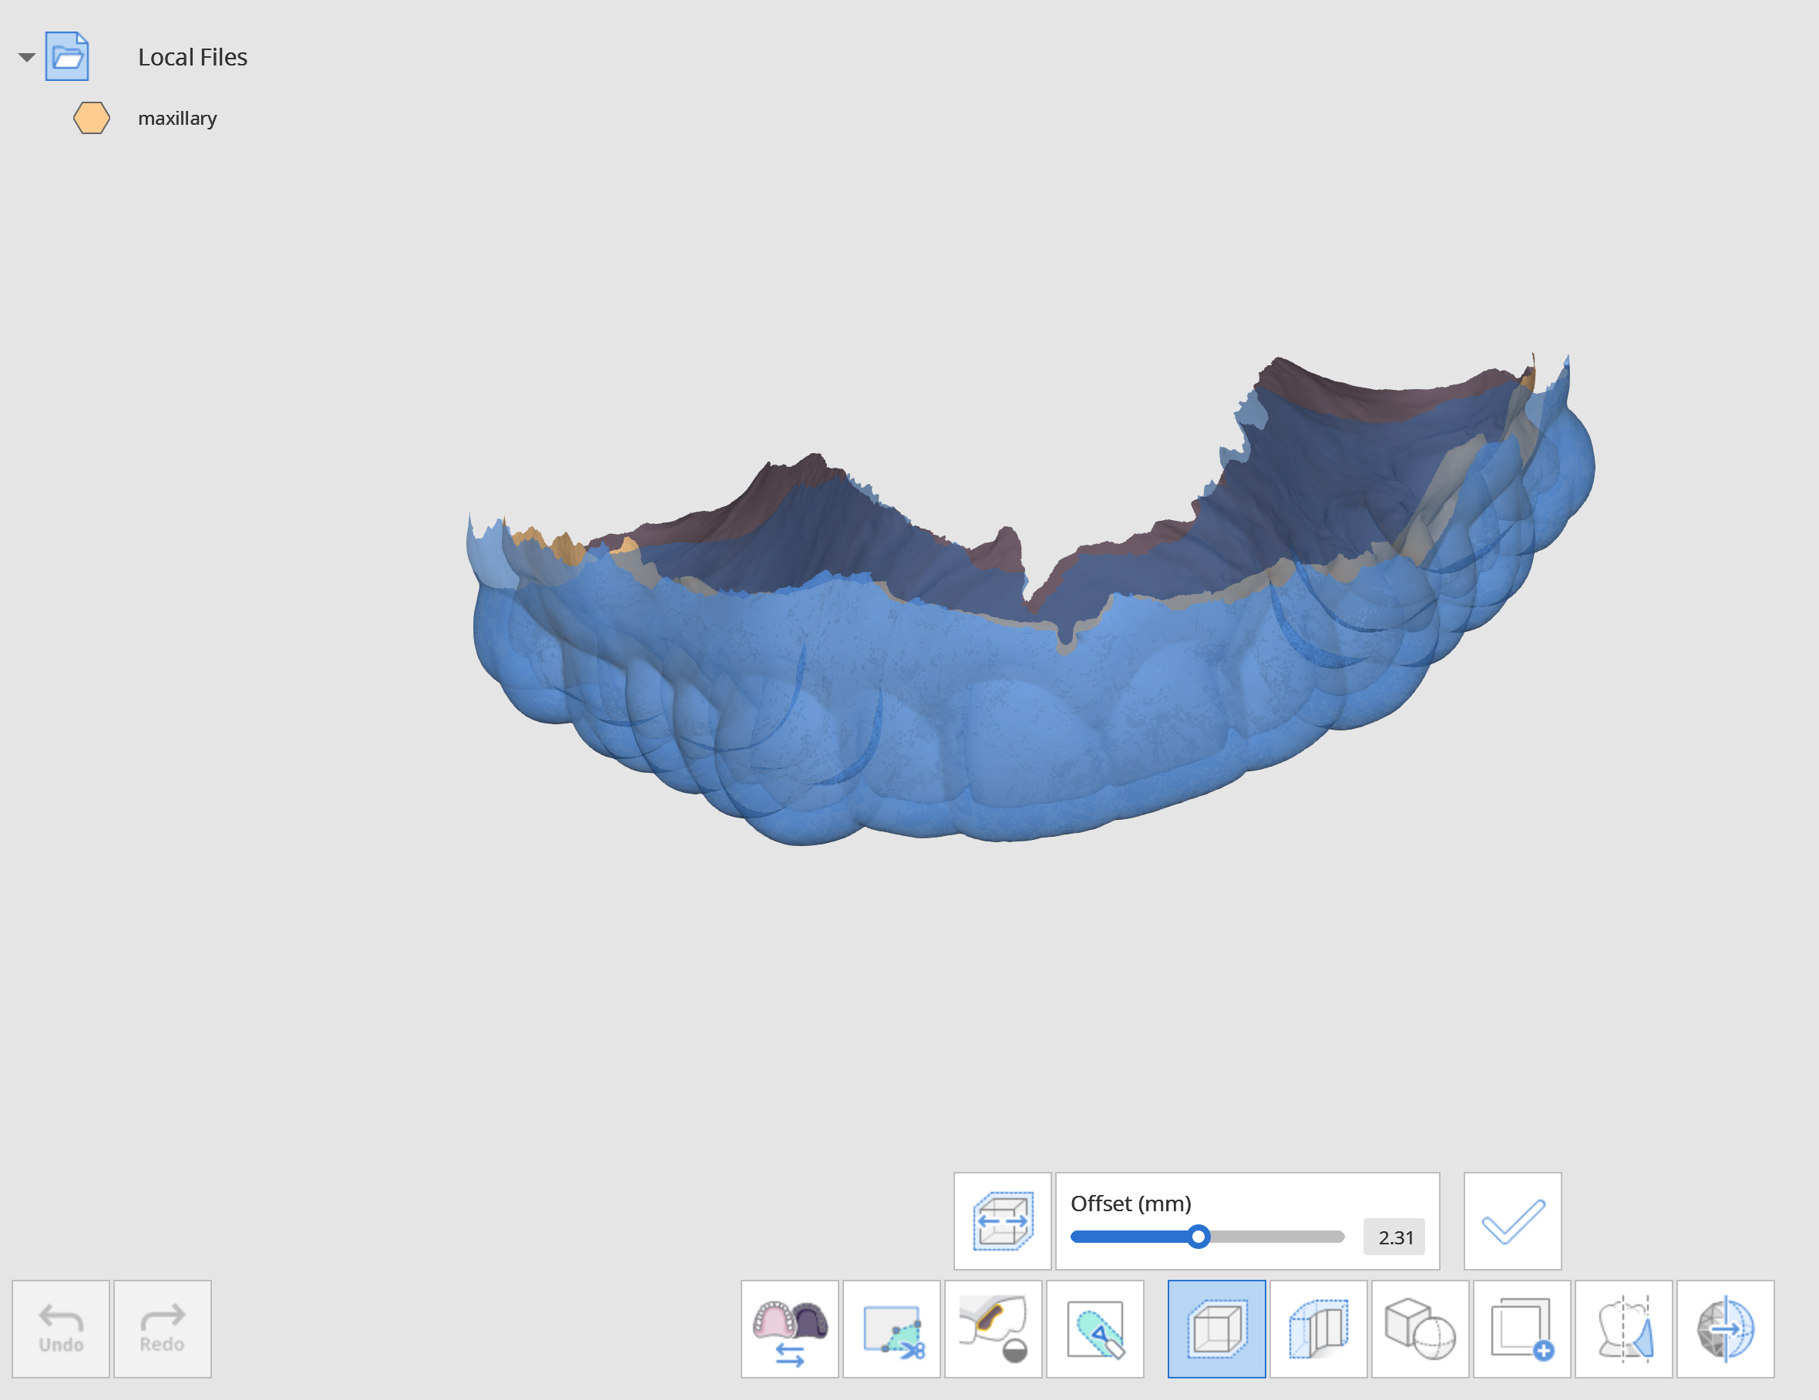1819x1400 pixels.
Task: Click the offset direction box icon
Action: click(1002, 1221)
